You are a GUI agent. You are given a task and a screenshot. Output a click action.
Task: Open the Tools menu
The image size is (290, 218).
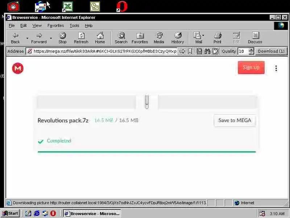point(74,25)
